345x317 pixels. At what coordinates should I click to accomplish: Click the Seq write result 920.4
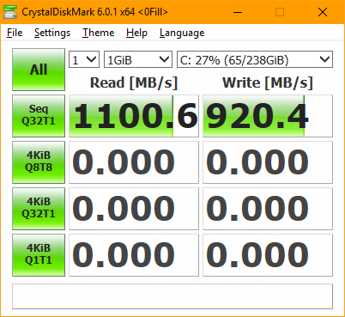[268, 116]
